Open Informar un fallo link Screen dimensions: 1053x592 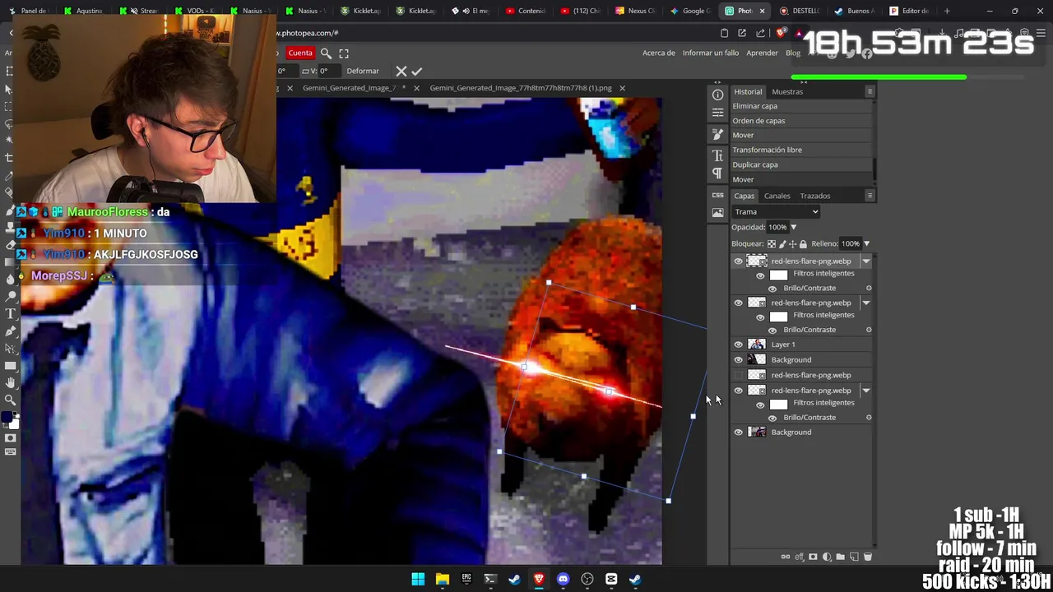(x=711, y=53)
